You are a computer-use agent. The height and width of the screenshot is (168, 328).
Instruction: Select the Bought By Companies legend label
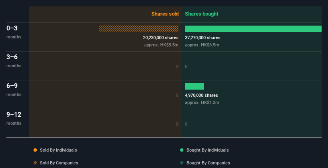[208, 163]
